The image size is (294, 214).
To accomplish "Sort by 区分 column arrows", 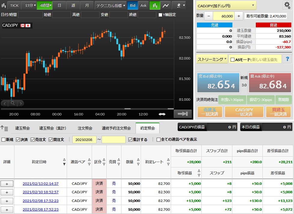I will 104,162.
